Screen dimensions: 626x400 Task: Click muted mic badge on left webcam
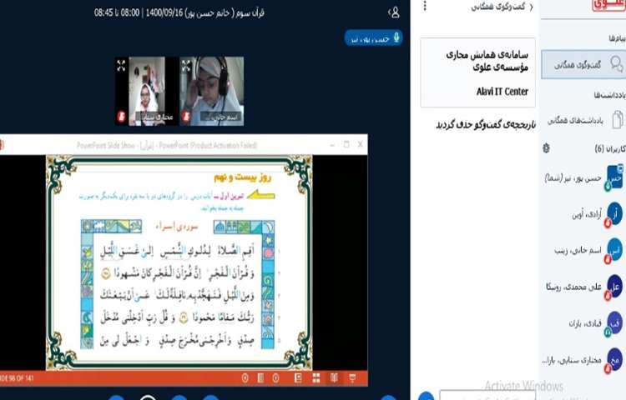click(x=121, y=117)
